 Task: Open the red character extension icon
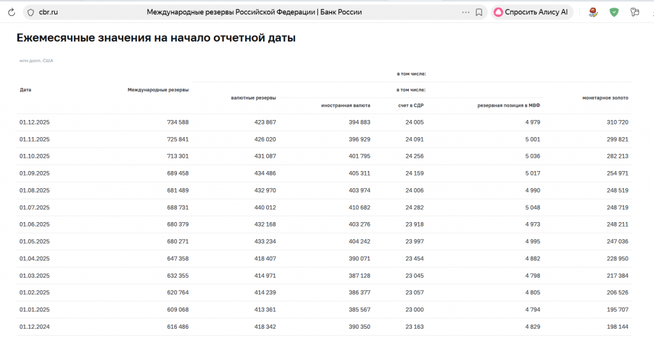pyautogui.click(x=593, y=12)
